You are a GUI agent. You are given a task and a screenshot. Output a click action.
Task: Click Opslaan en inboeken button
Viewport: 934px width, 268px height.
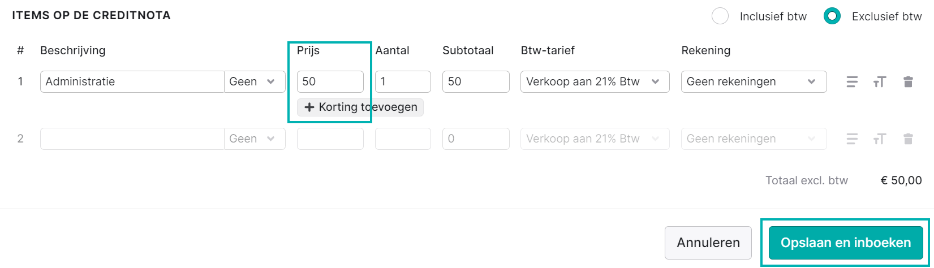pos(846,243)
